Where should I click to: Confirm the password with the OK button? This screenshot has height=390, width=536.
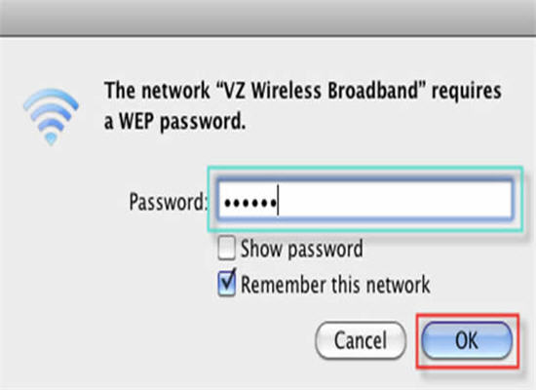pyautogui.click(x=467, y=340)
